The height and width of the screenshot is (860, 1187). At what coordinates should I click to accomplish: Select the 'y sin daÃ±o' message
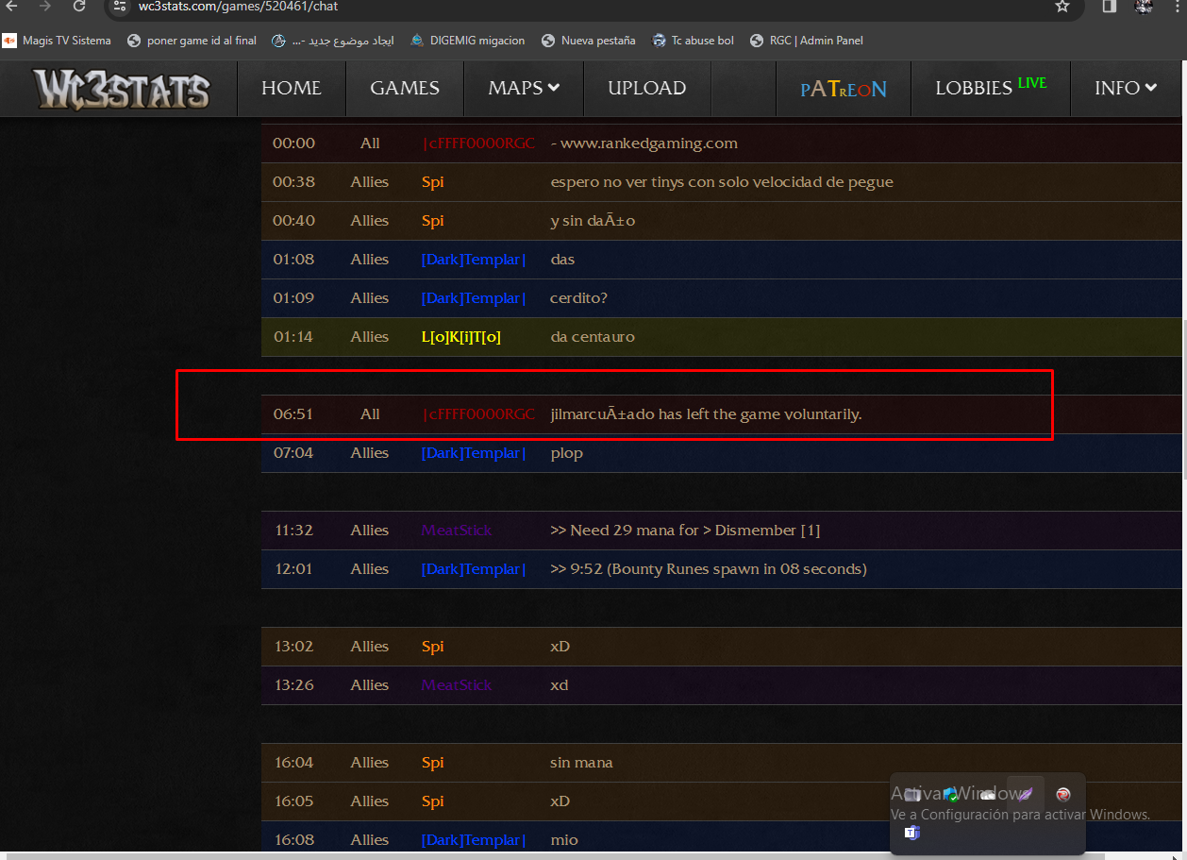[x=592, y=221]
